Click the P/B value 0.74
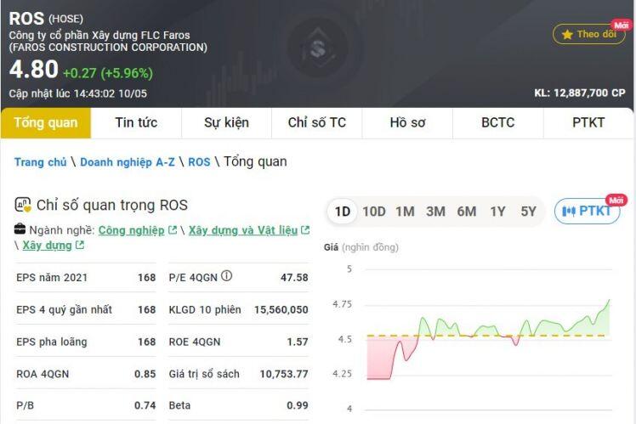636x424 pixels. [x=145, y=405]
